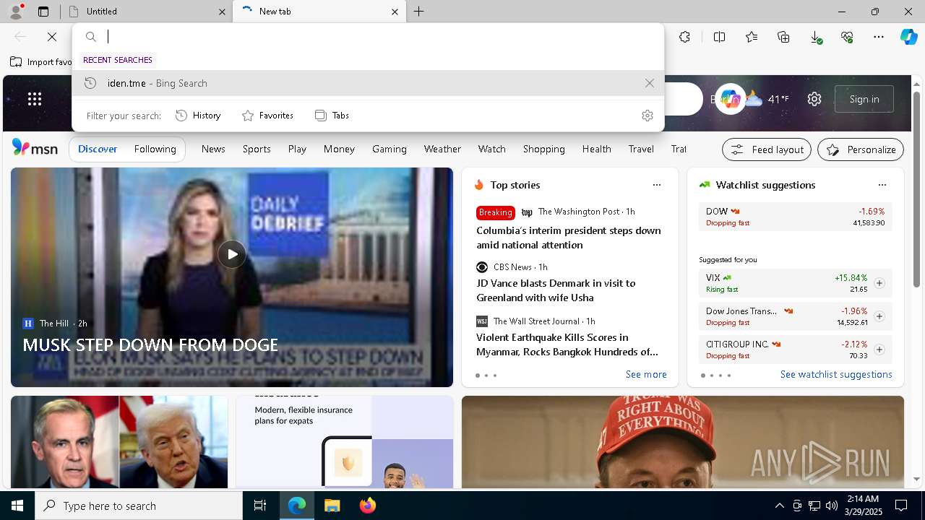Remove the iden.tme recent search
925x520 pixels.
click(x=650, y=83)
